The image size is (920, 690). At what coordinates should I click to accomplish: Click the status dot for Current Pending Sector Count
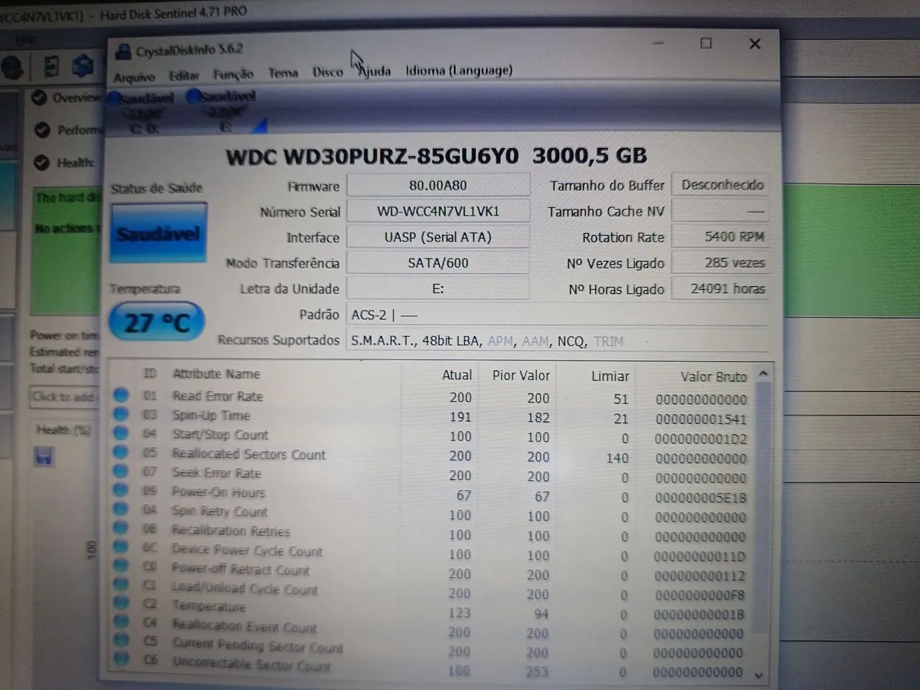pyautogui.click(x=121, y=640)
